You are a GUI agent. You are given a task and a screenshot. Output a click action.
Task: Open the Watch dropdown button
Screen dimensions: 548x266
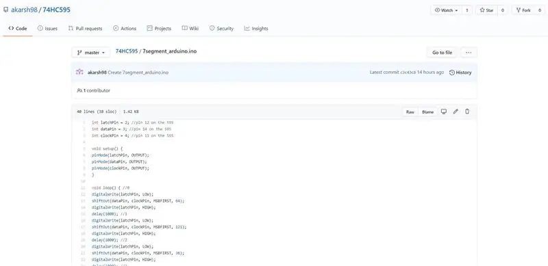[447, 10]
